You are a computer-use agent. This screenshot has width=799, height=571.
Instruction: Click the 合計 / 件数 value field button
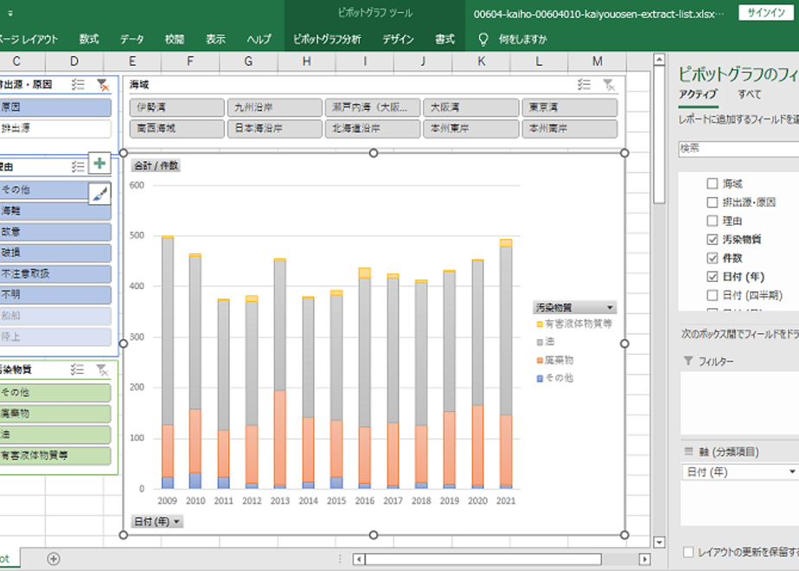click(156, 166)
